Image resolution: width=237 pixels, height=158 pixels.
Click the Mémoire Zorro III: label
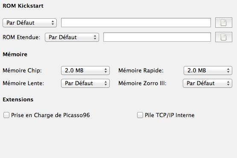(x=142, y=83)
